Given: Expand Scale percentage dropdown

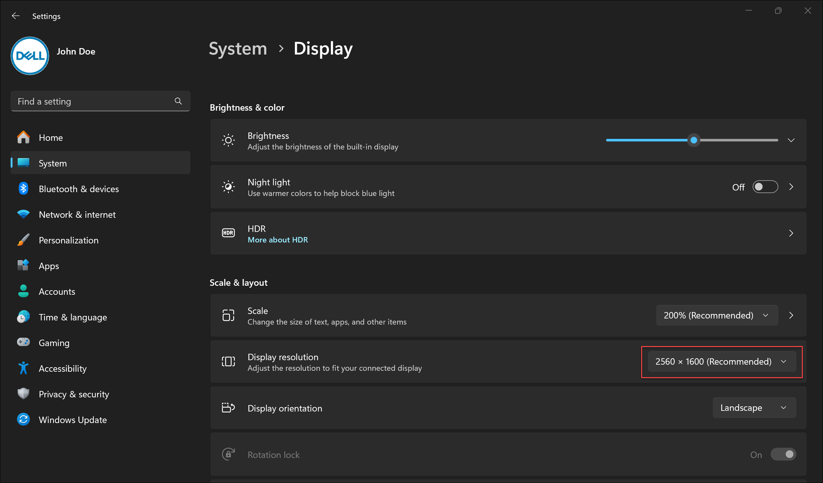Looking at the screenshot, I should pos(716,315).
